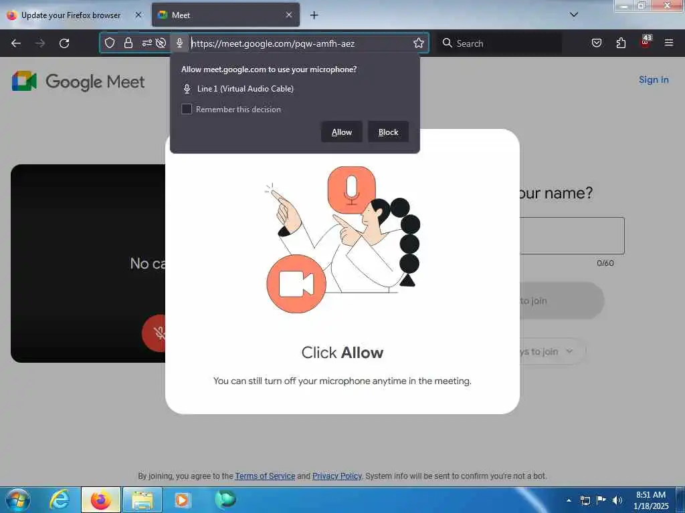Expand the list all tabs dropdown

[573, 15]
